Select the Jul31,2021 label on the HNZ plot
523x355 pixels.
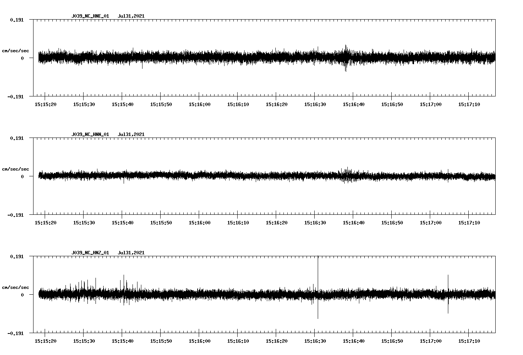131,253
